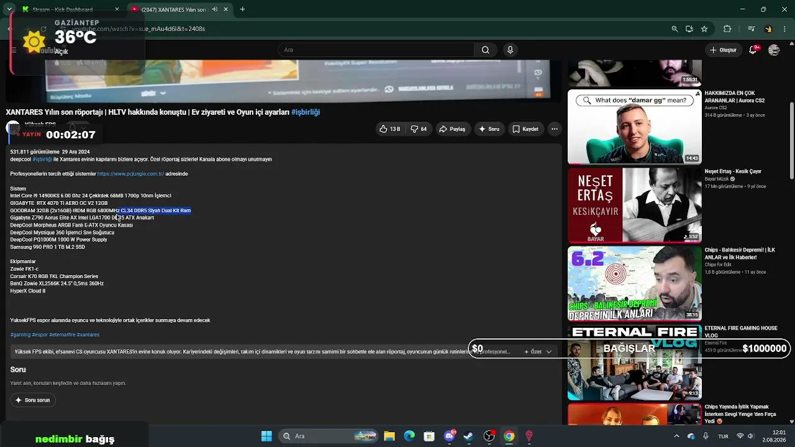Click the YouTube search magnifier button
795x447 pixels.
(x=485, y=50)
